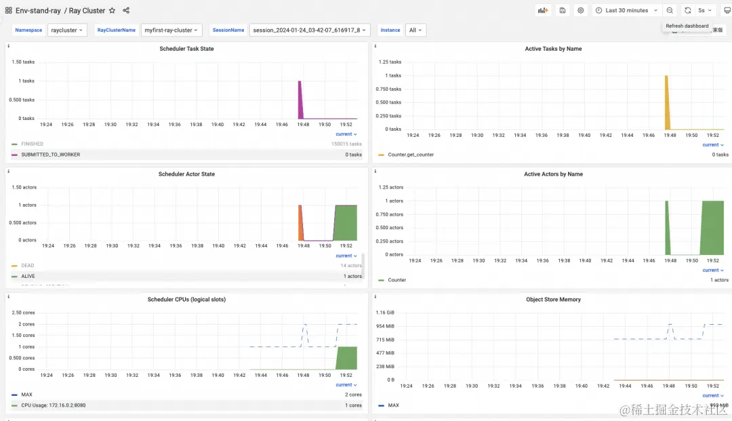This screenshot has width=732, height=421.
Task: Open Object Store Memory panel title menu
Action: pyautogui.click(x=553, y=300)
